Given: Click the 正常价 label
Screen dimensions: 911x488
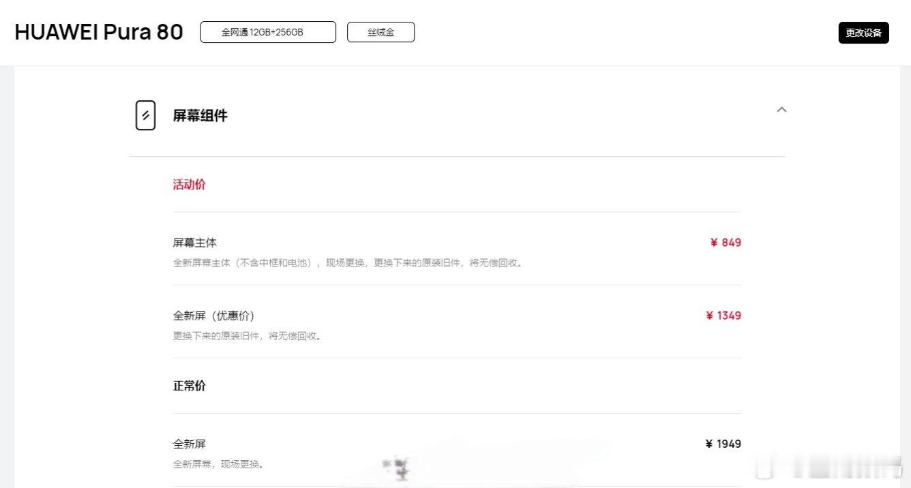Looking at the screenshot, I should point(189,386).
